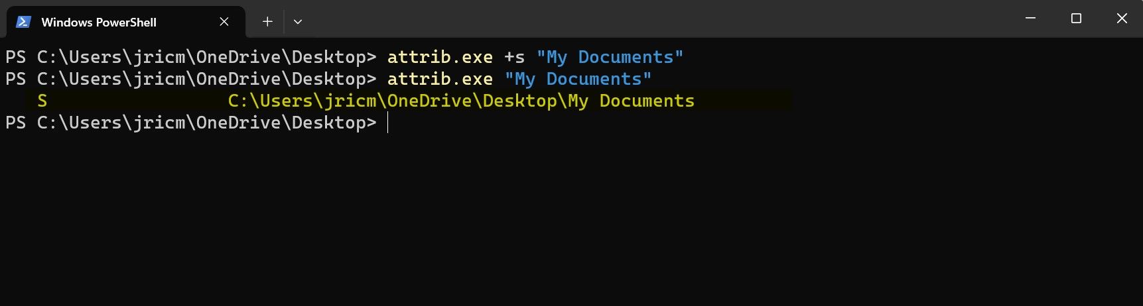This screenshot has height=306, width=1143.
Task: Open a new tab with the plus button
Action: click(x=267, y=22)
